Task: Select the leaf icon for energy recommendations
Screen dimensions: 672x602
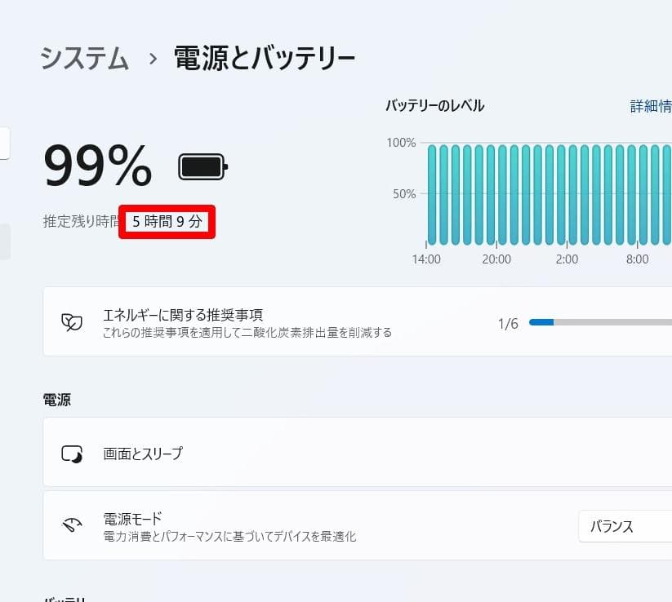Action: pyautogui.click(x=72, y=321)
